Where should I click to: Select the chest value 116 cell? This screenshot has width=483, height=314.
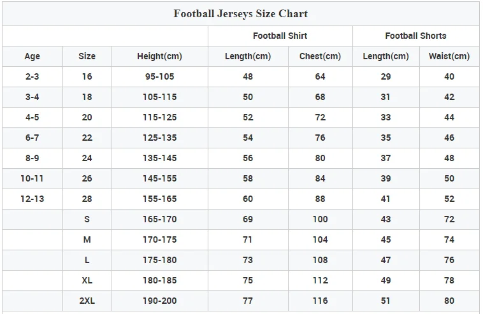(x=320, y=301)
